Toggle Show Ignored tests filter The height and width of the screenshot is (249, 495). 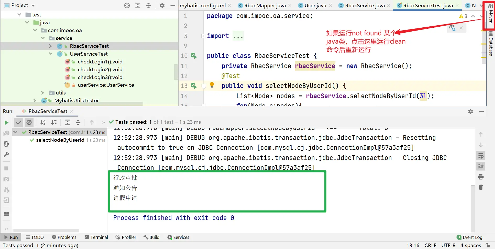pos(29,122)
